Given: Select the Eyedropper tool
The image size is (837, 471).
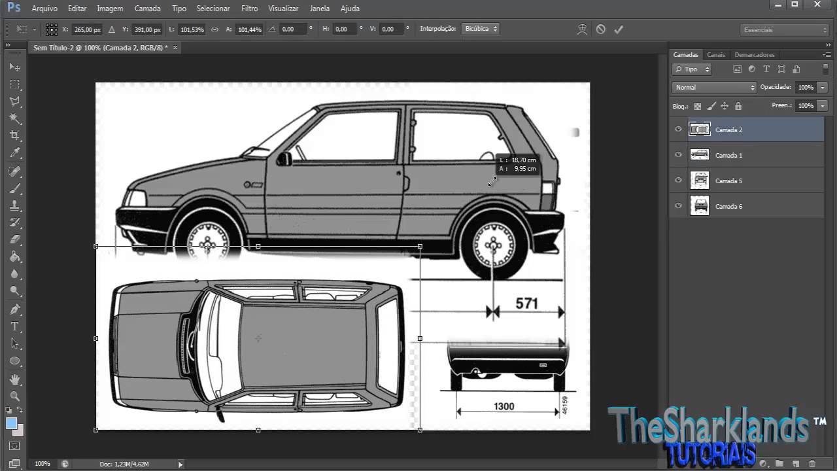Looking at the screenshot, I should 14,153.
